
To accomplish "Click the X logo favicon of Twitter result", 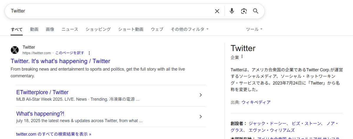I will (x=15, y=50).
